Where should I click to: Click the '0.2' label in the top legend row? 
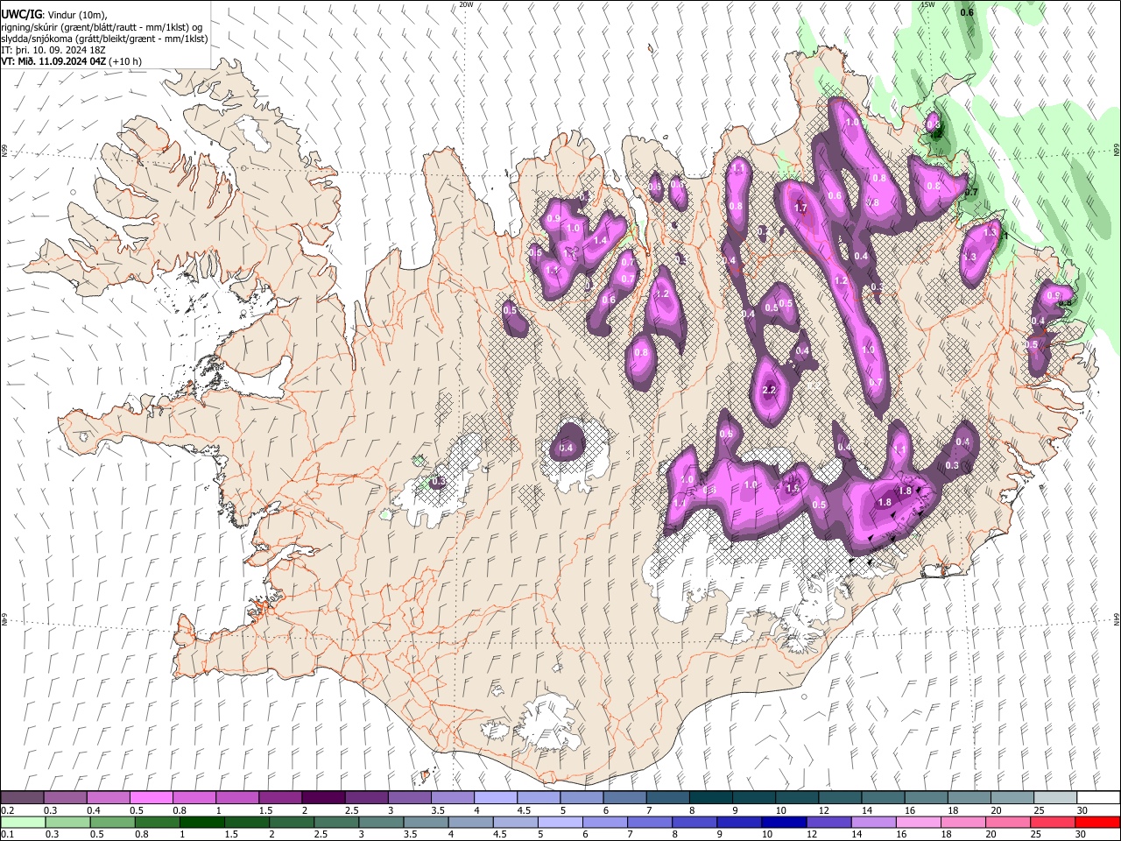tap(7, 810)
